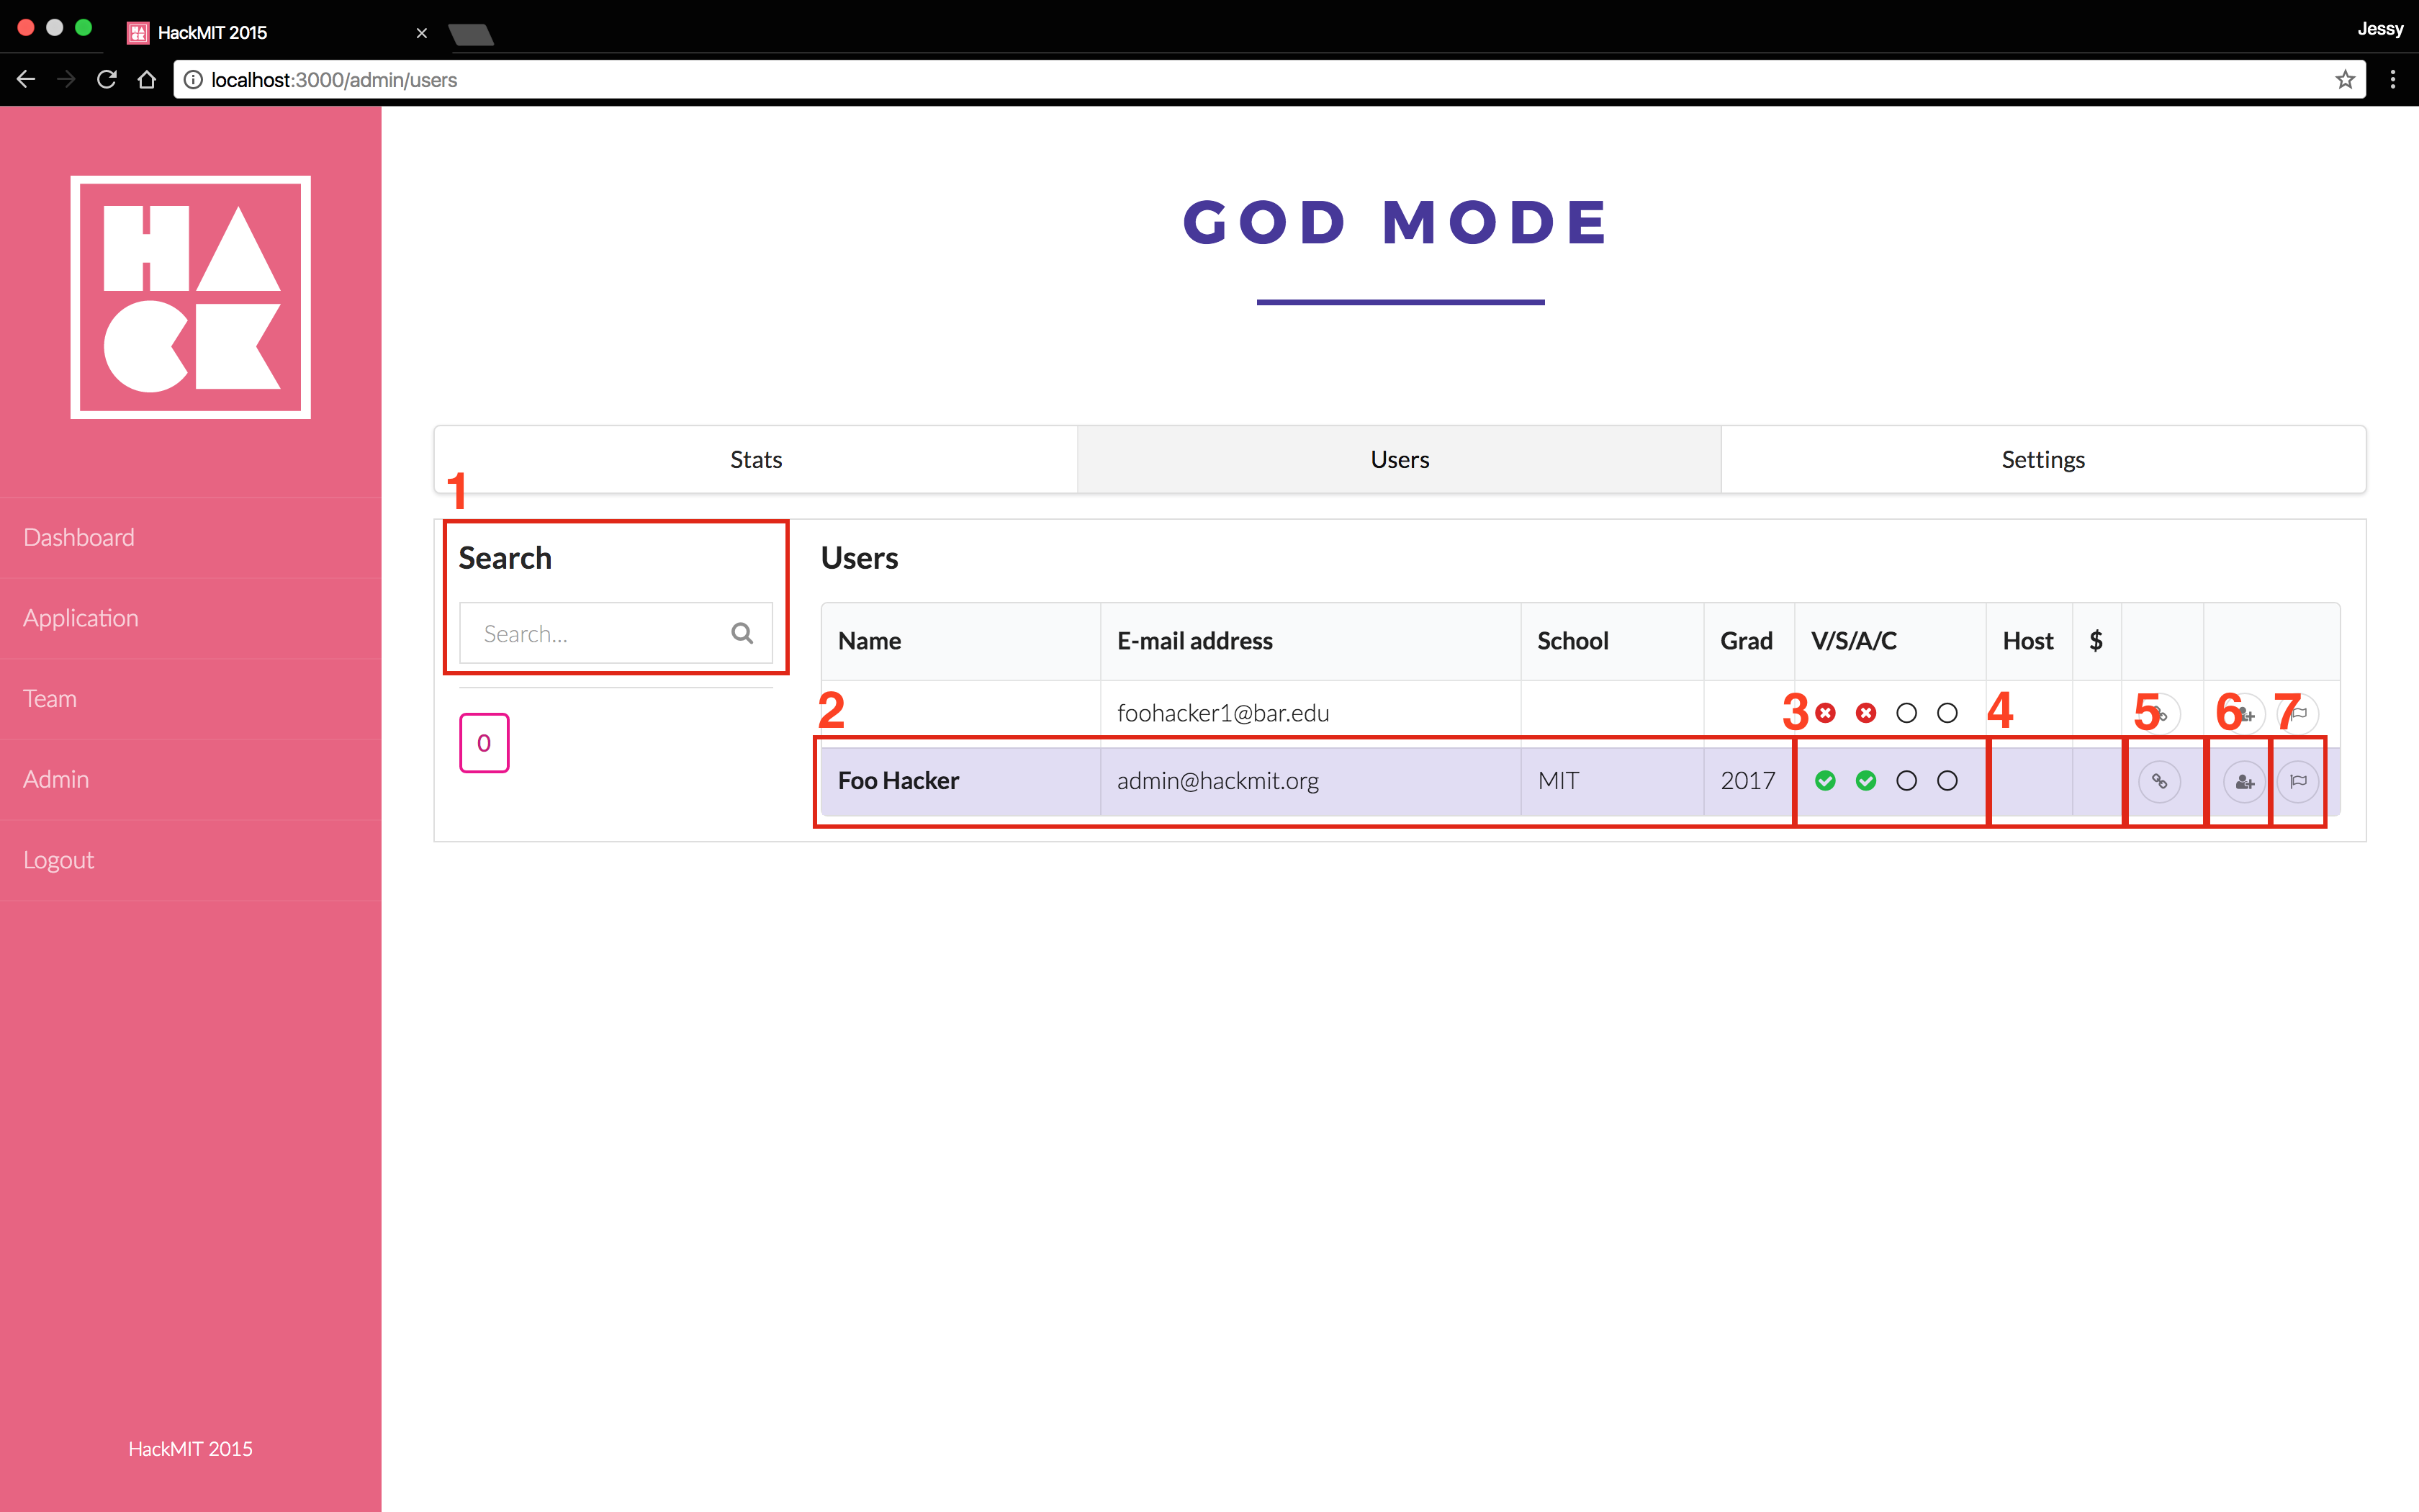Screen dimensions: 2419x1512
Task: Click Logout in the sidebar
Action: click(58, 860)
